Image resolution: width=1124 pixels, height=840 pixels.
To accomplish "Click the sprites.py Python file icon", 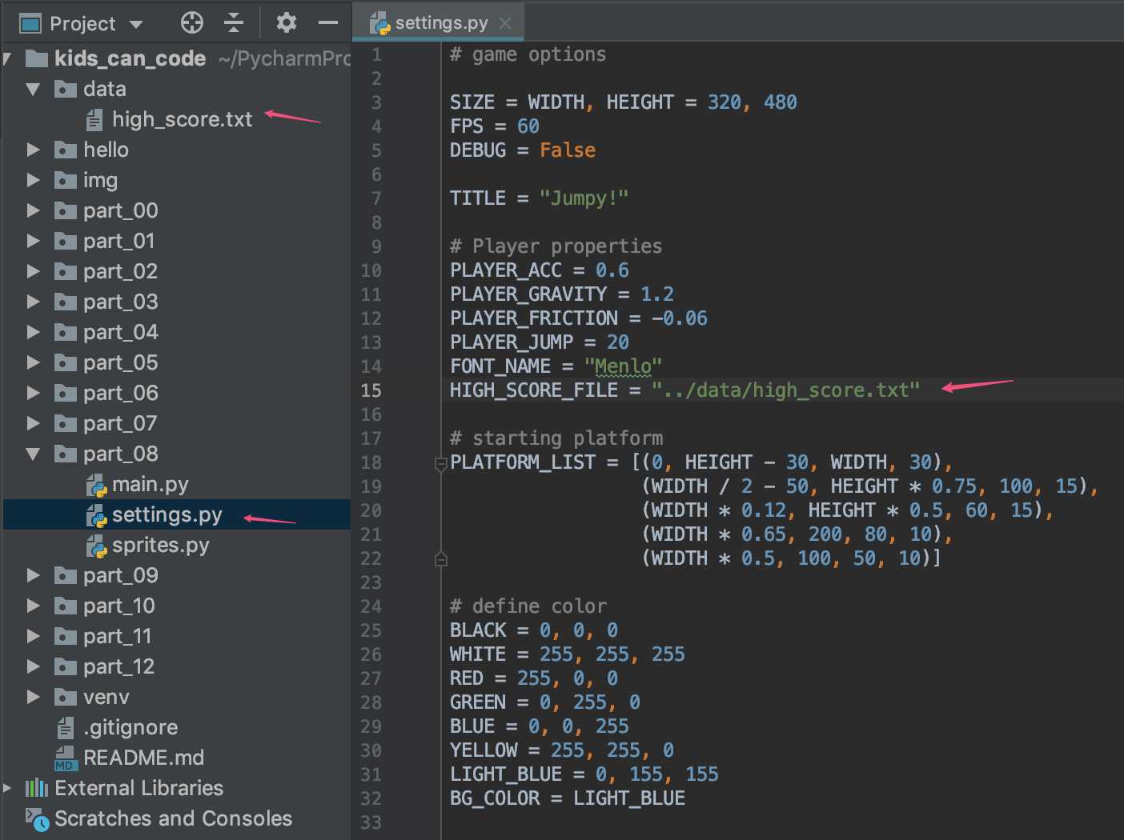I will pyautogui.click(x=96, y=546).
